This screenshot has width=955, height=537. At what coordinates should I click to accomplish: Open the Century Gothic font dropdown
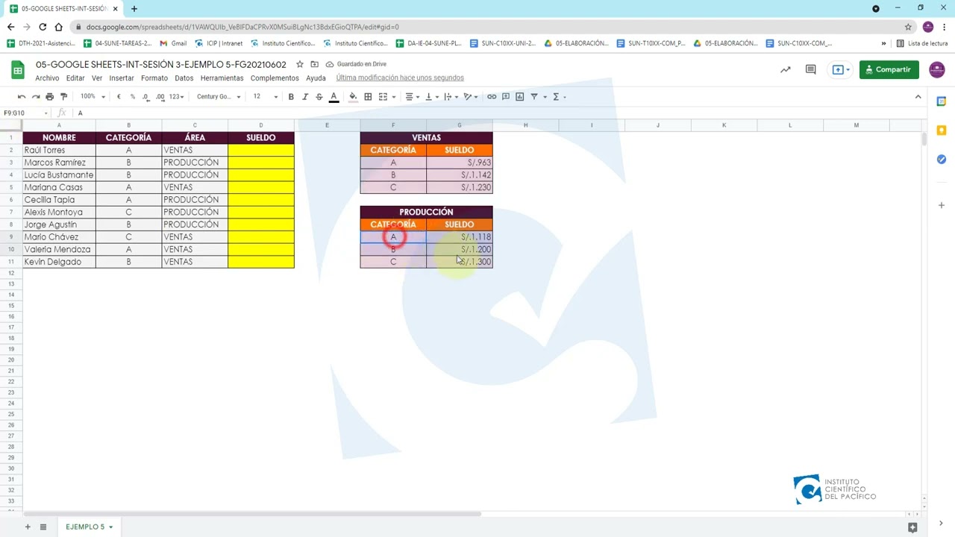[x=219, y=97]
